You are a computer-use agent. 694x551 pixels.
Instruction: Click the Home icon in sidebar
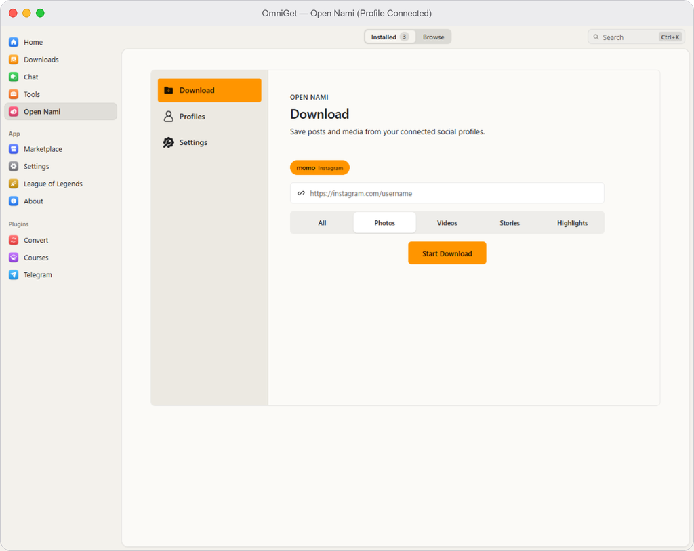point(14,42)
